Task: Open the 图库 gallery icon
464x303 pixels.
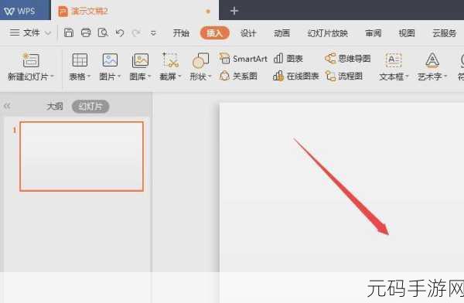Action: pyautogui.click(x=140, y=60)
